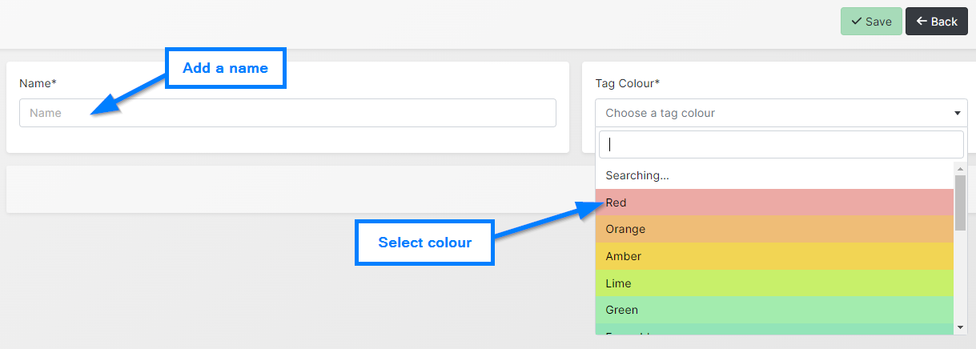This screenshot has height=349, width=976.
Task: Click the 'Name*' field label
Action: [x=38, y=83]
